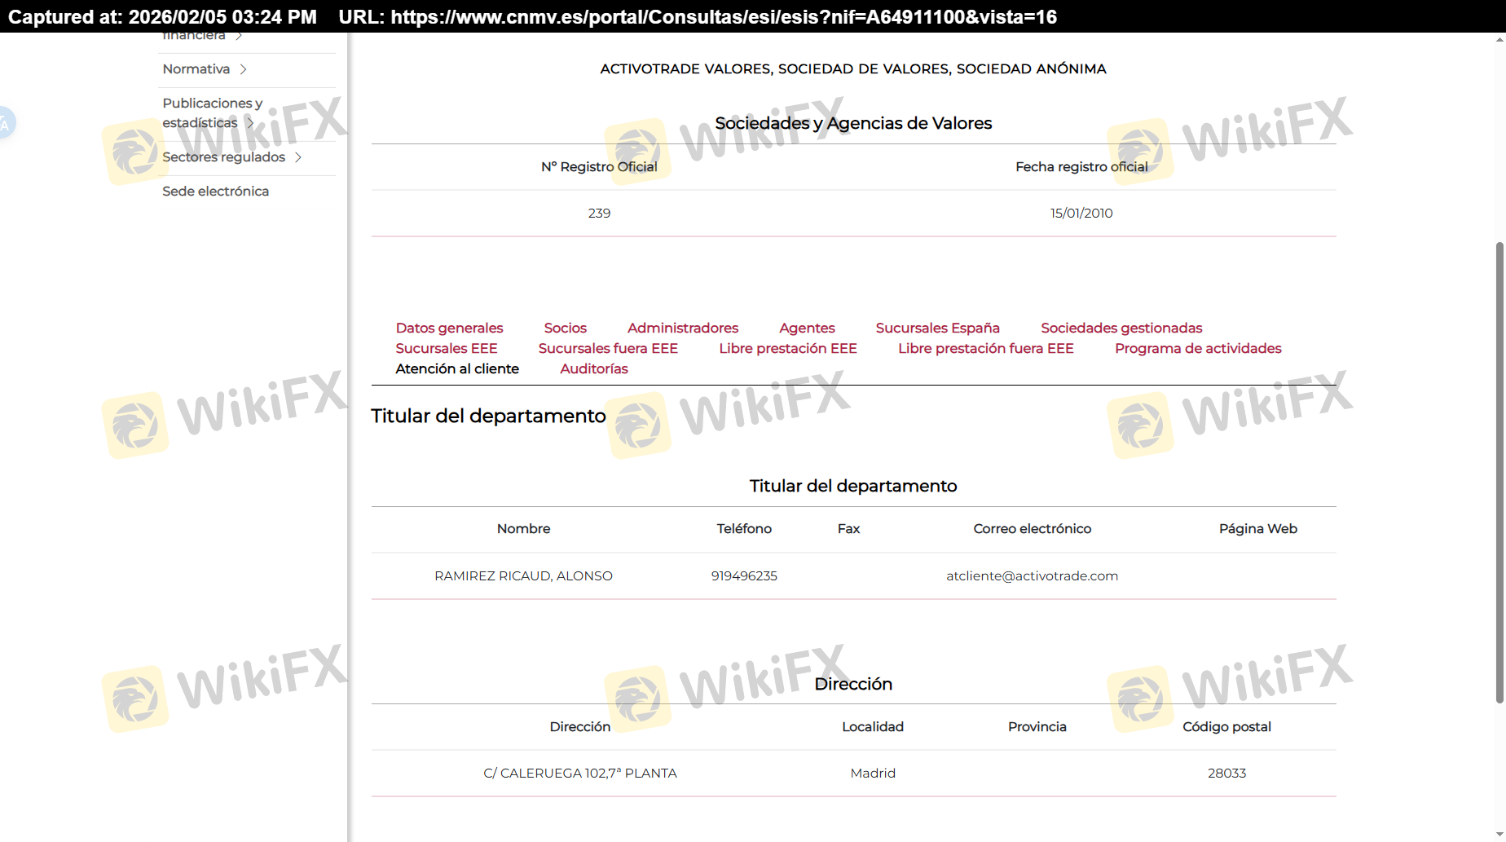This screenshot has width=1506, height=842.
Task: Switch to Datos generales tab
Action: click(x=449, y=328)
